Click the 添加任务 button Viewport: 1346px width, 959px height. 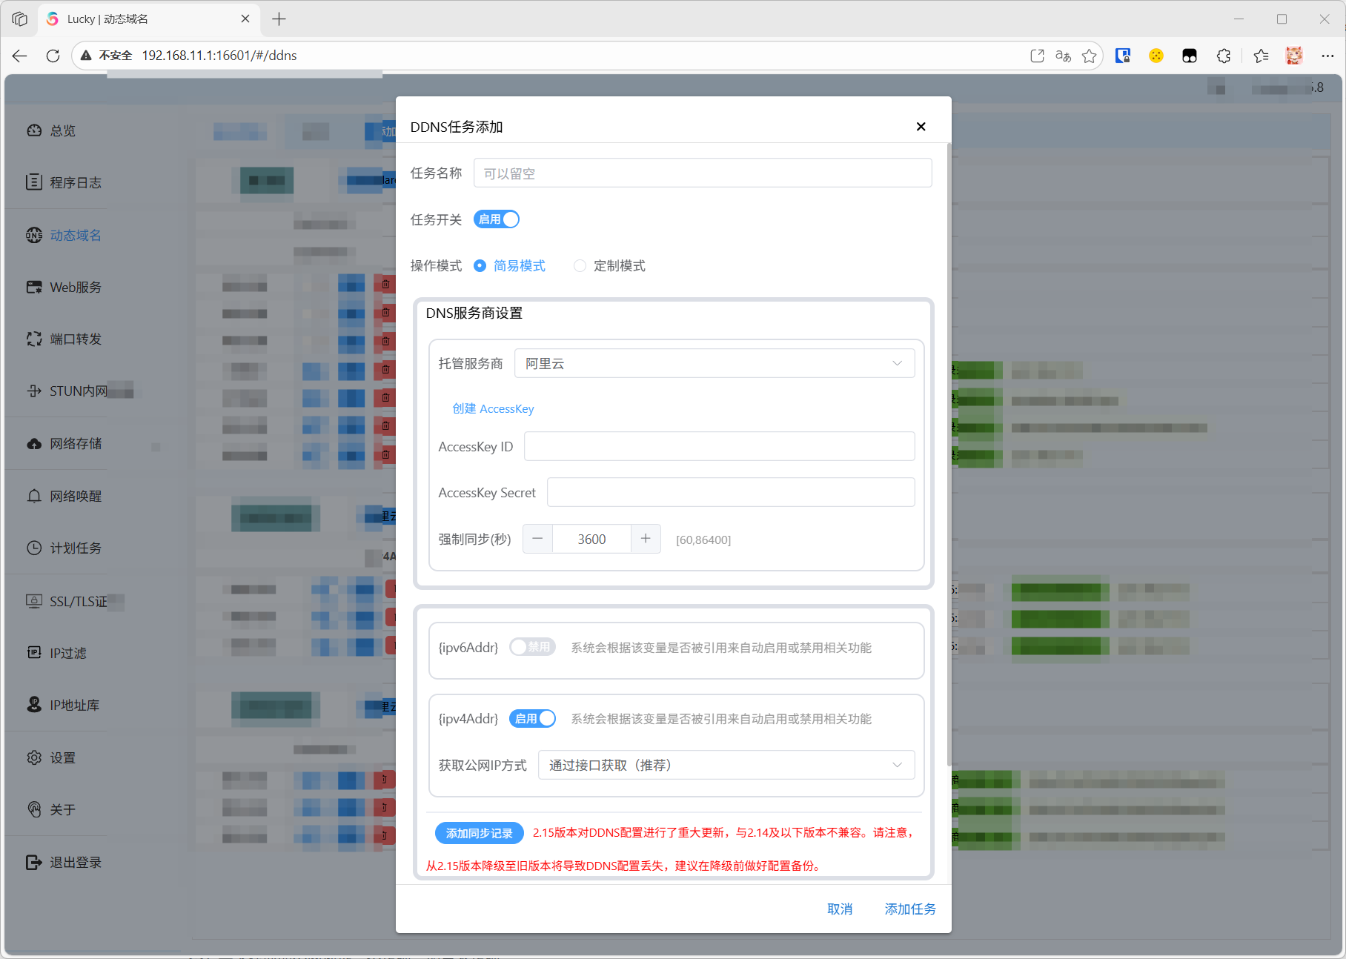909,909
